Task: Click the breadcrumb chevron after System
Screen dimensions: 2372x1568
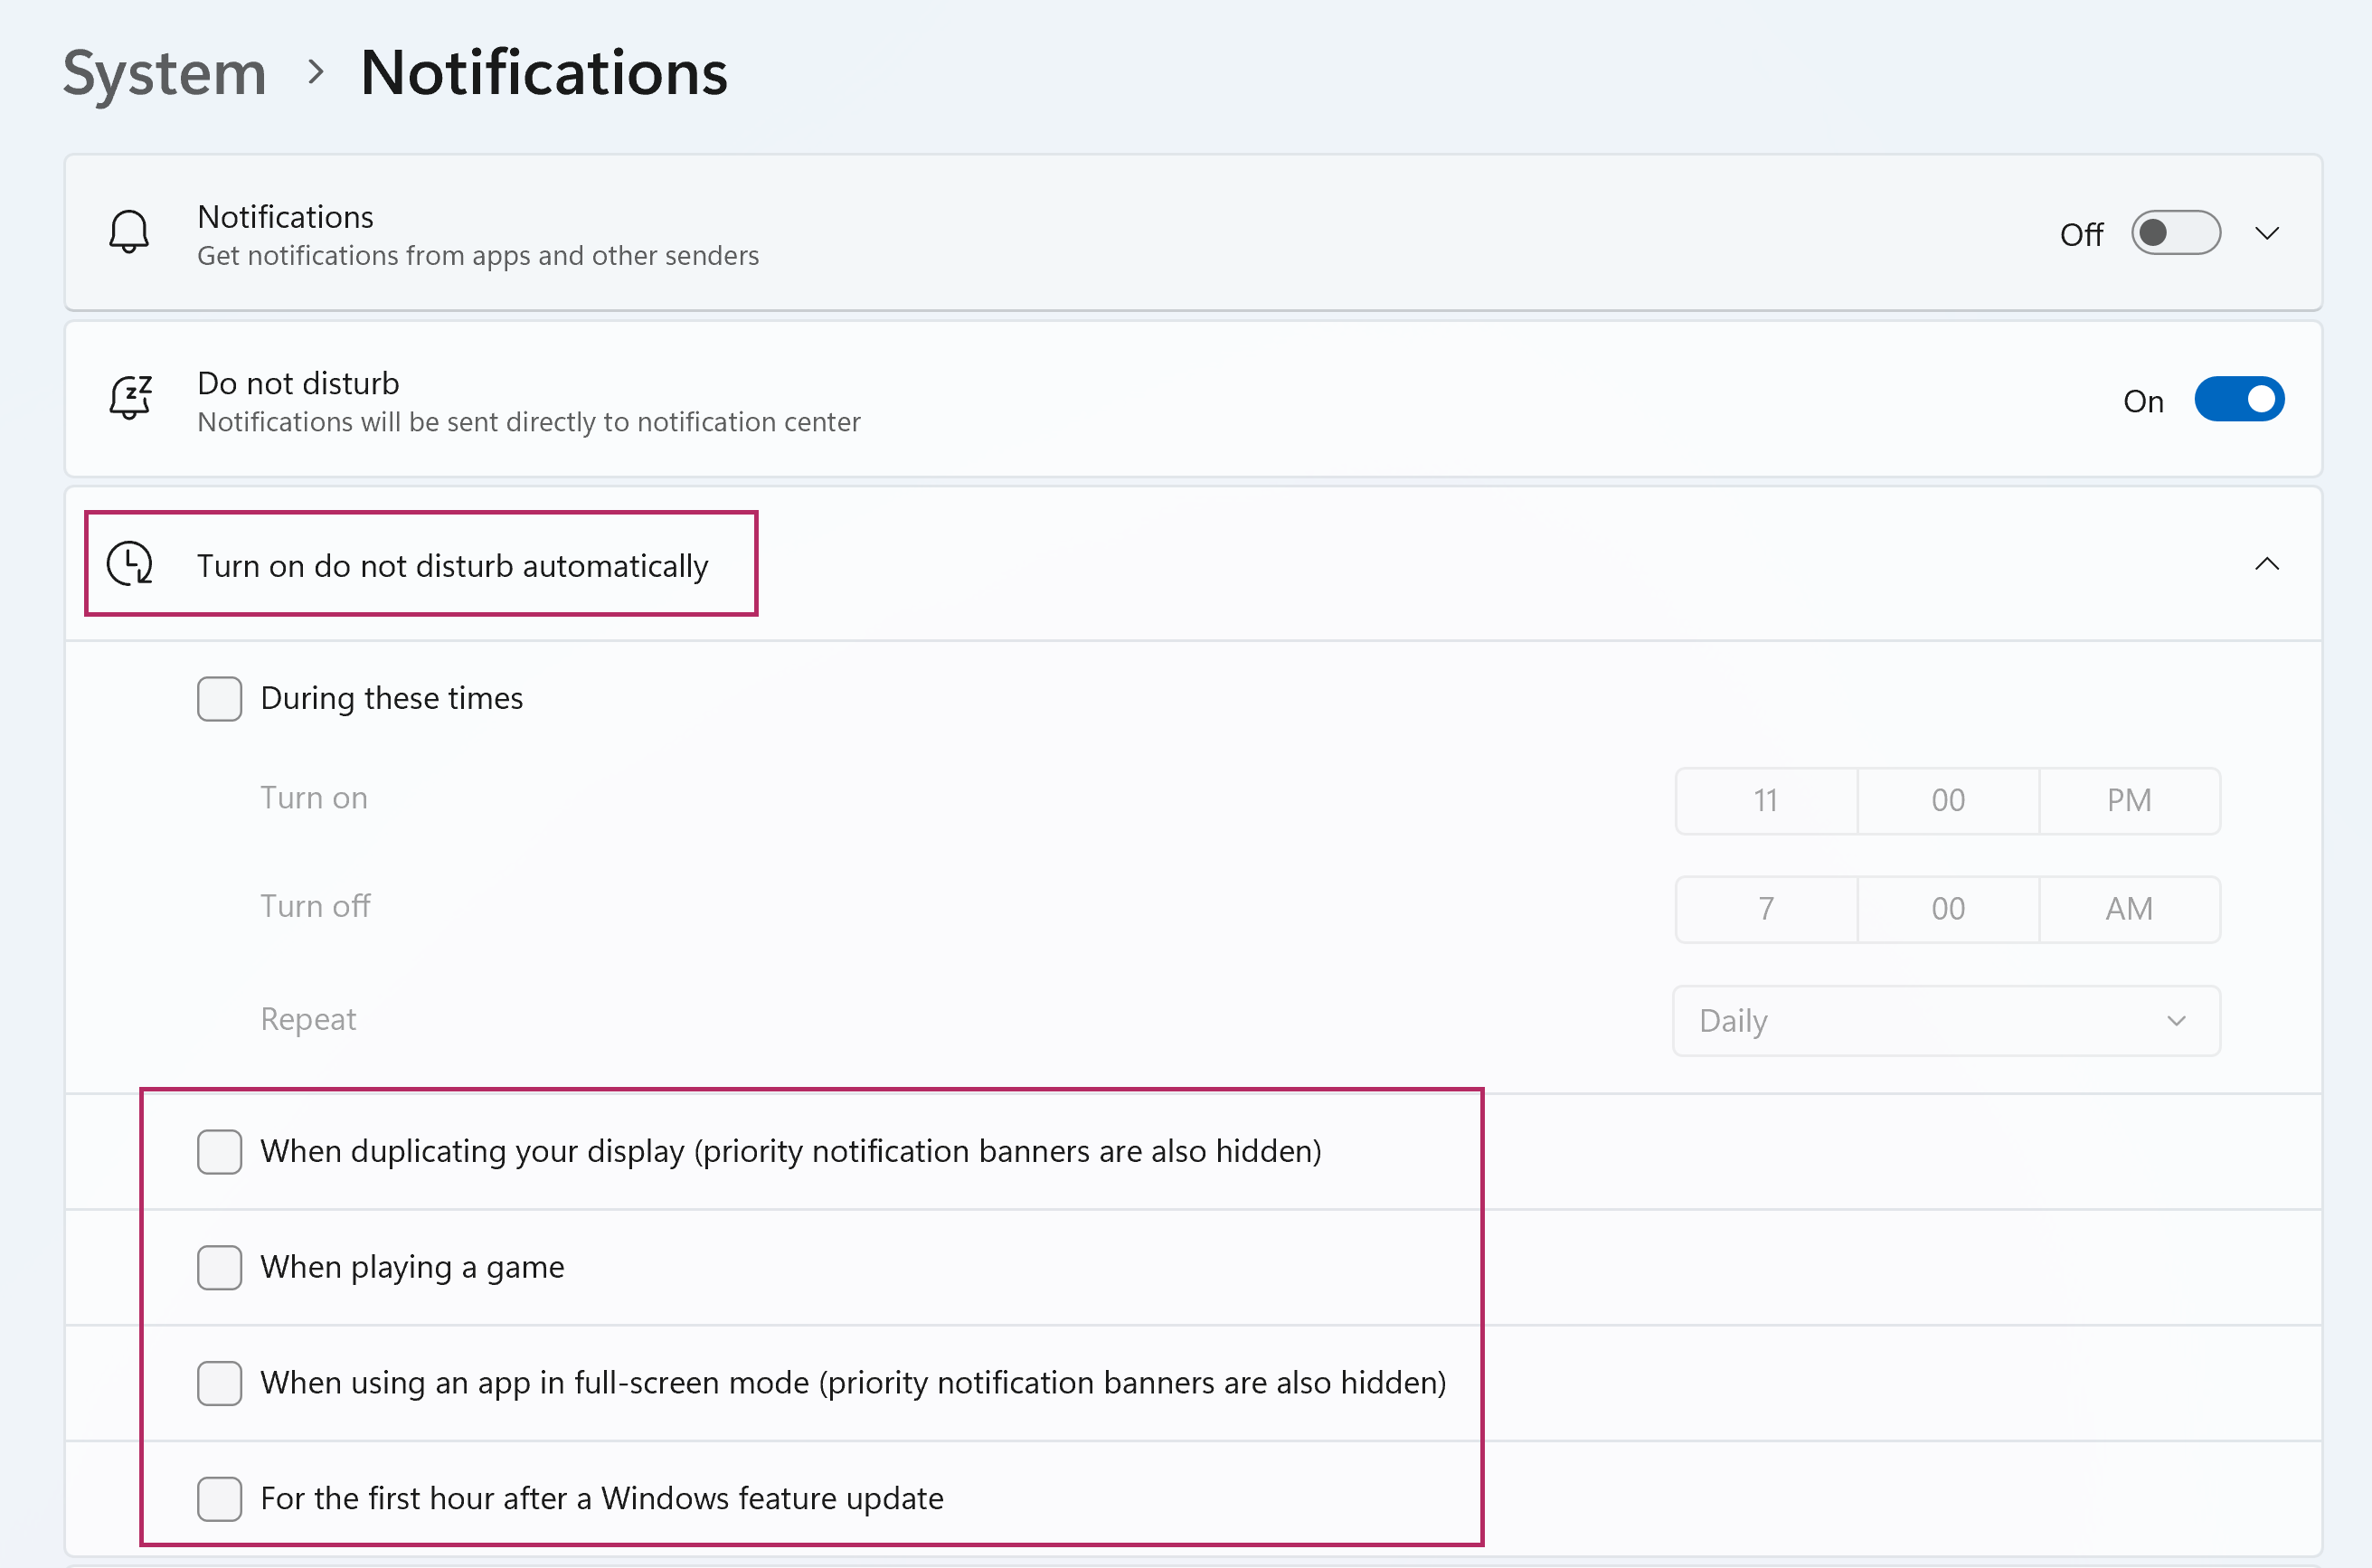Action: [316, 72]
